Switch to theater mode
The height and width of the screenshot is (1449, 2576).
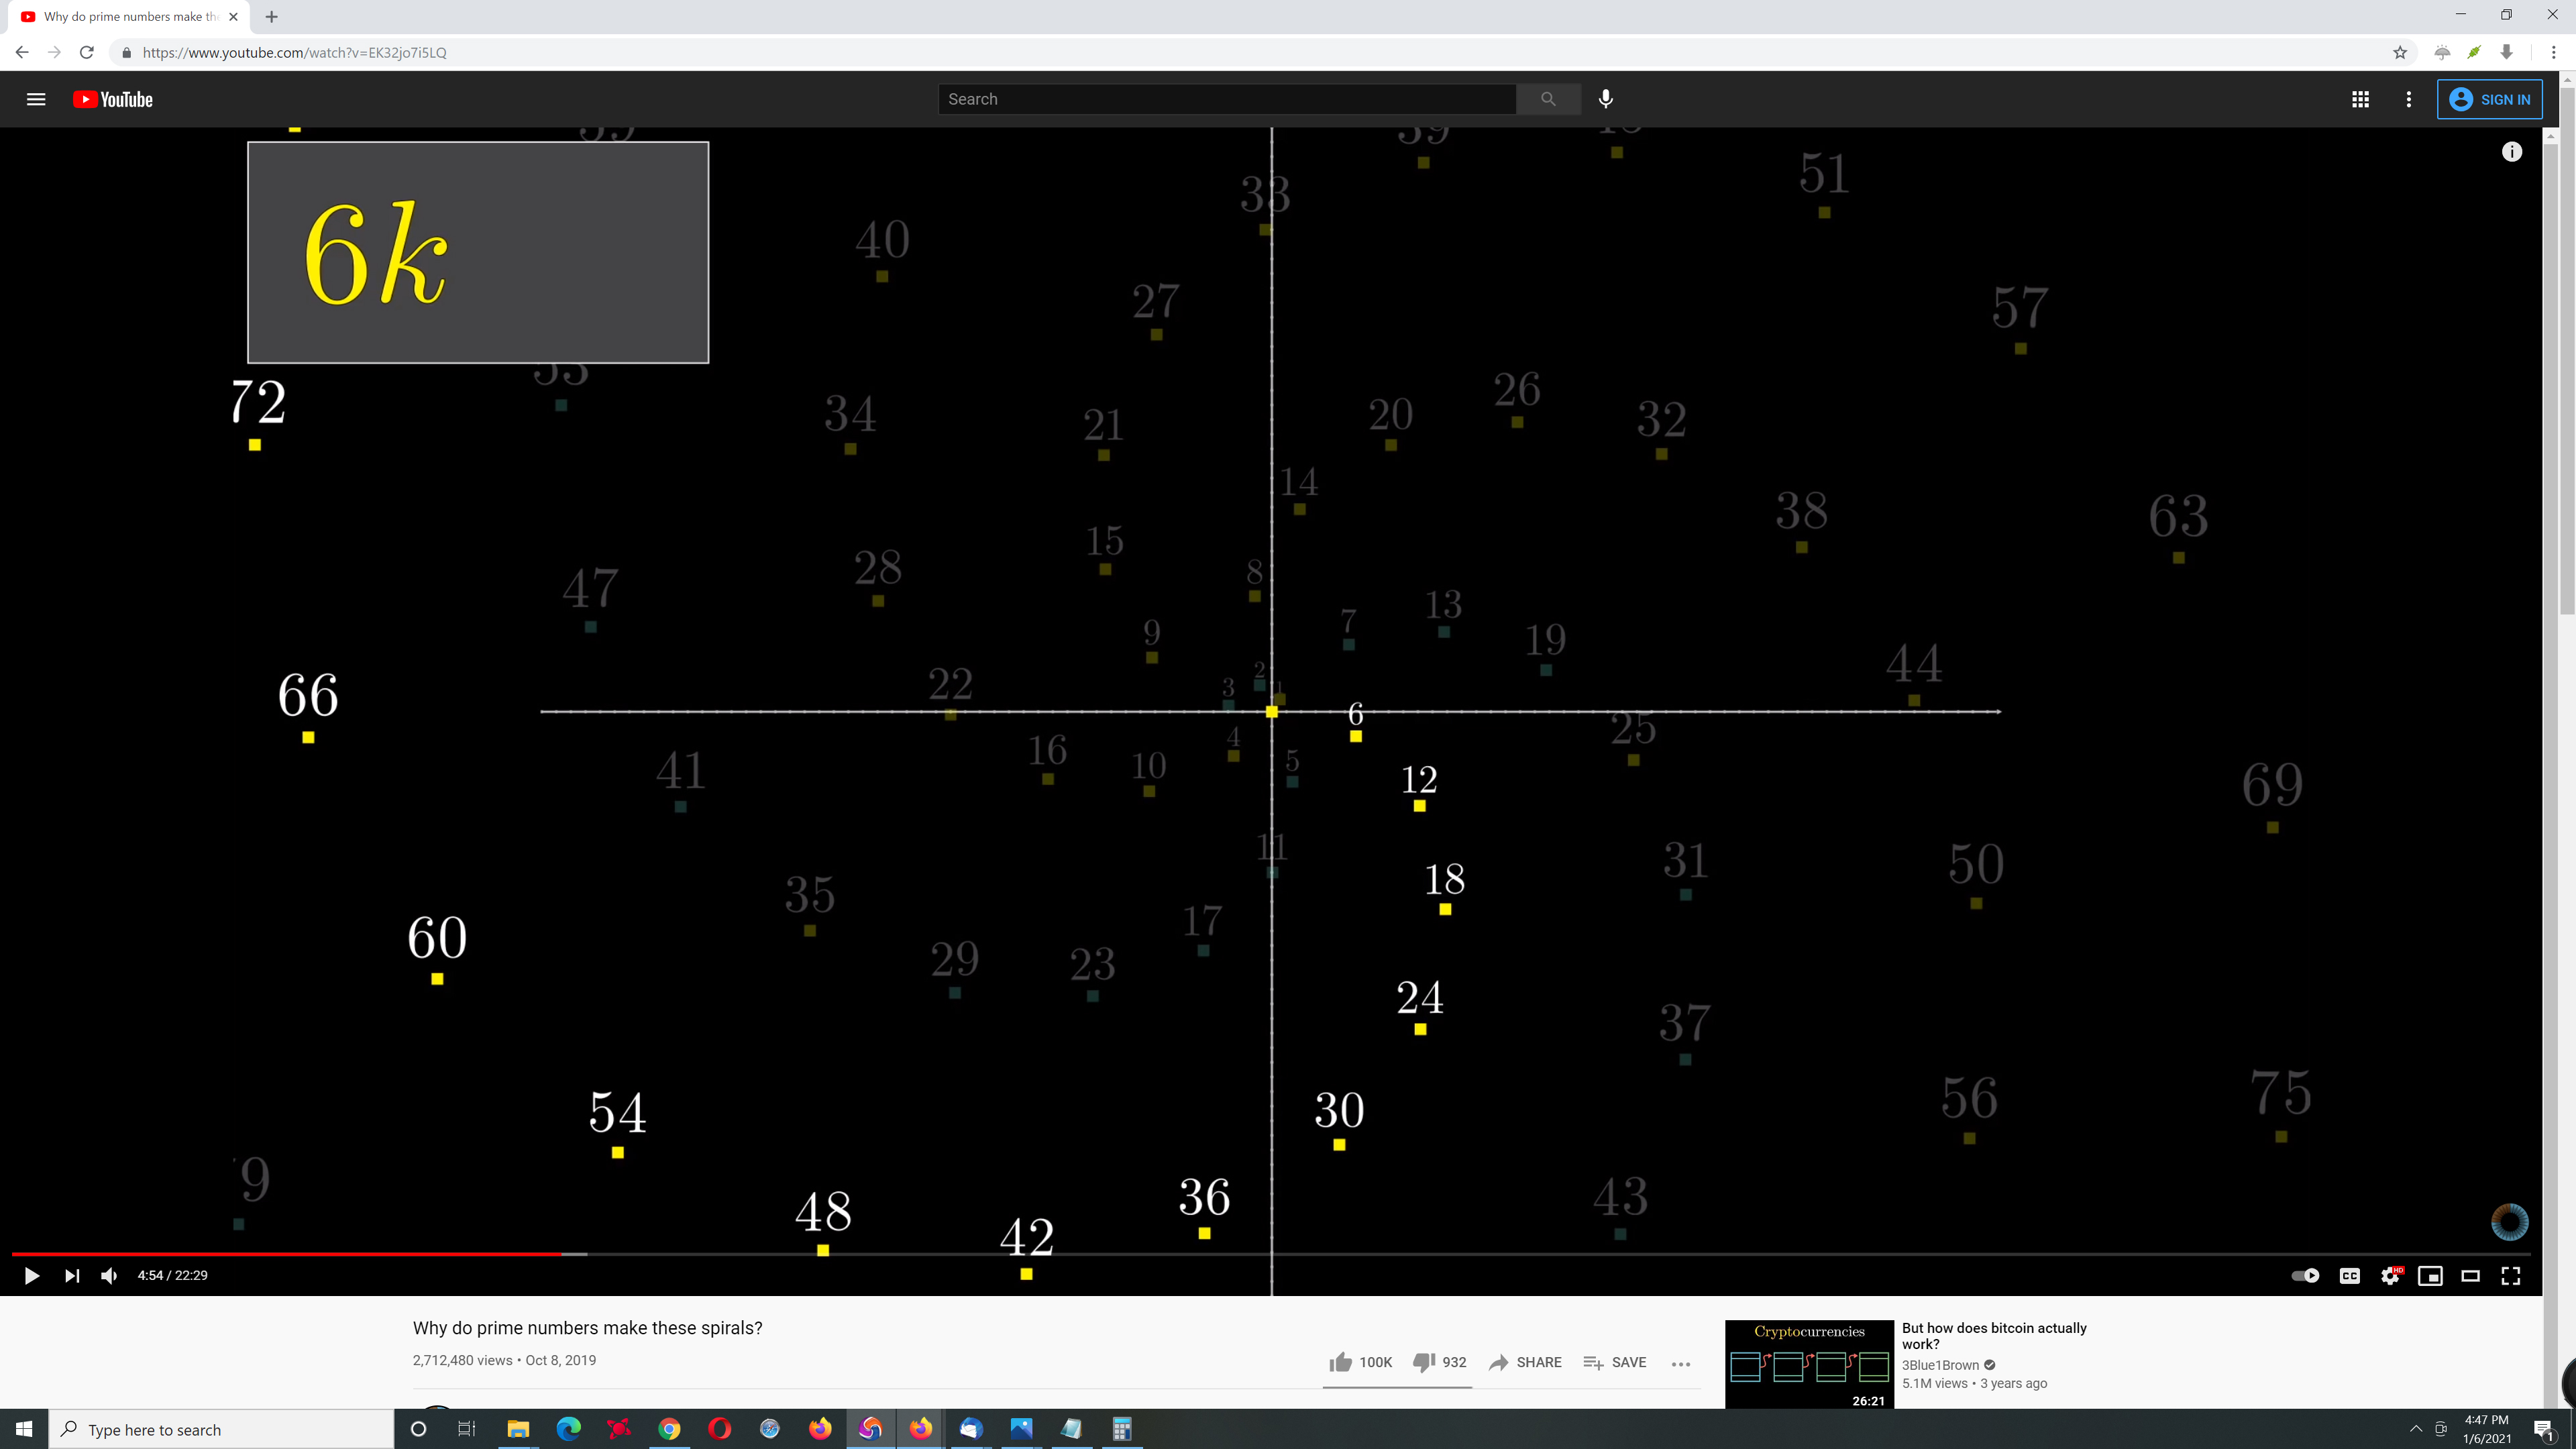click(x=2470, y=1275)
